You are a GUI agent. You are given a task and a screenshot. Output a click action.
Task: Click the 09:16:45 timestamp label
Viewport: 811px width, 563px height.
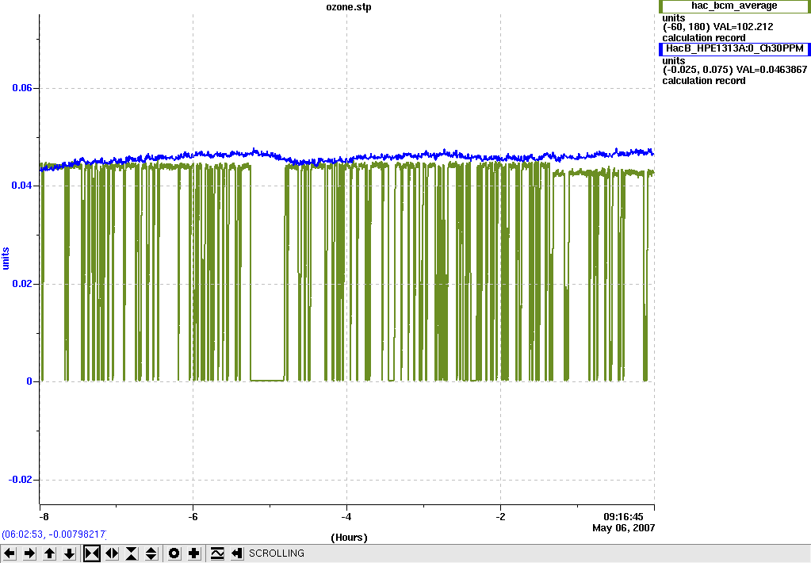pos(623,517)
